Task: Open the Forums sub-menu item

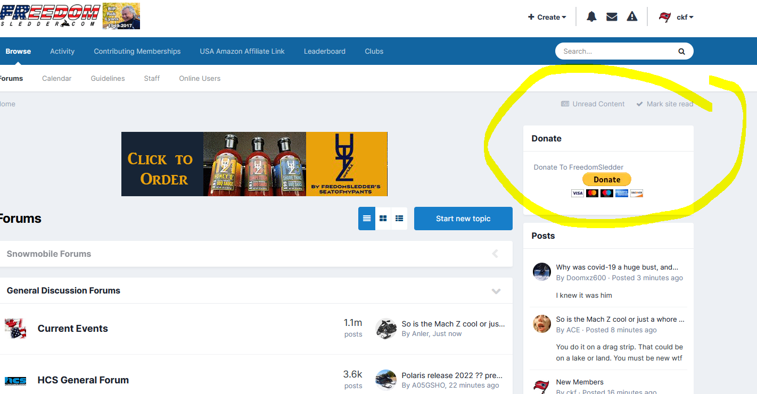Action: [x=11, y=78]
